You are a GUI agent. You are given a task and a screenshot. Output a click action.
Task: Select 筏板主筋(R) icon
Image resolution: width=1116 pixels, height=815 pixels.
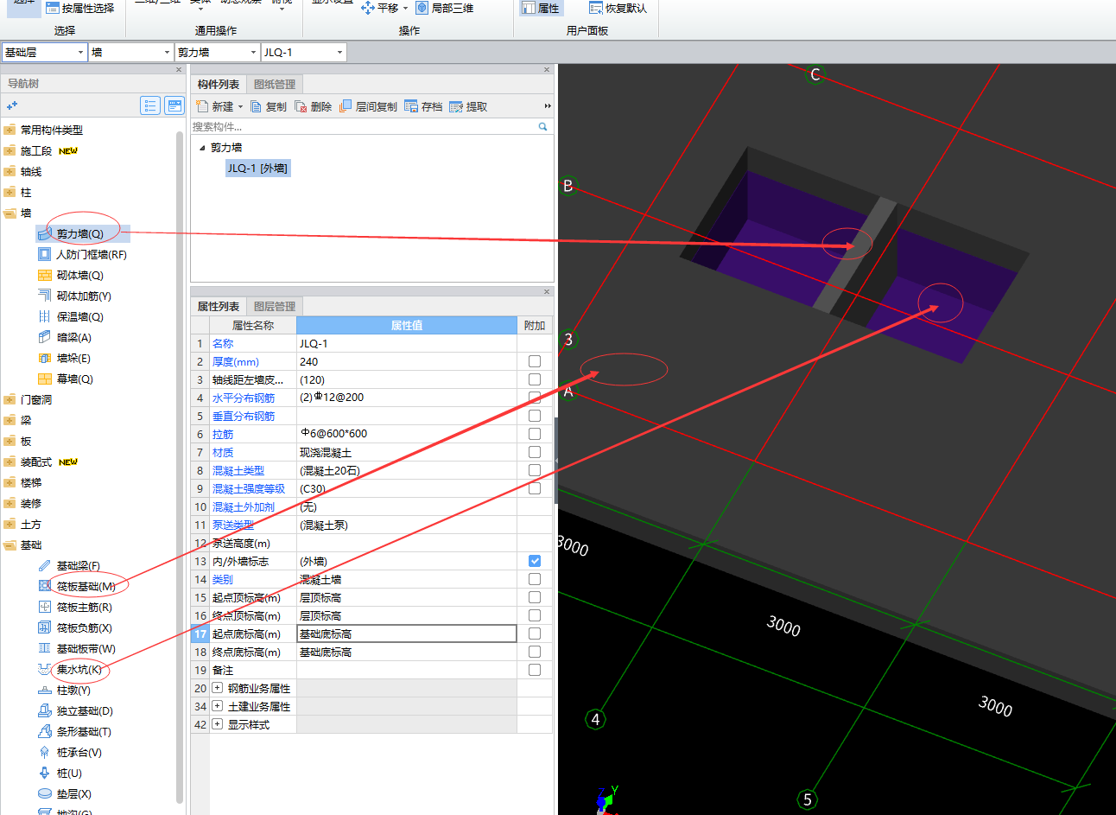[45, 607]
